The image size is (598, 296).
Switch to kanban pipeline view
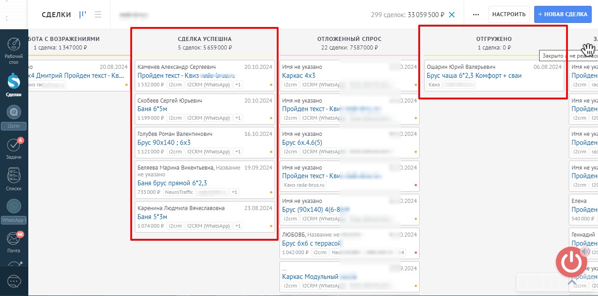tap(83, 15)
